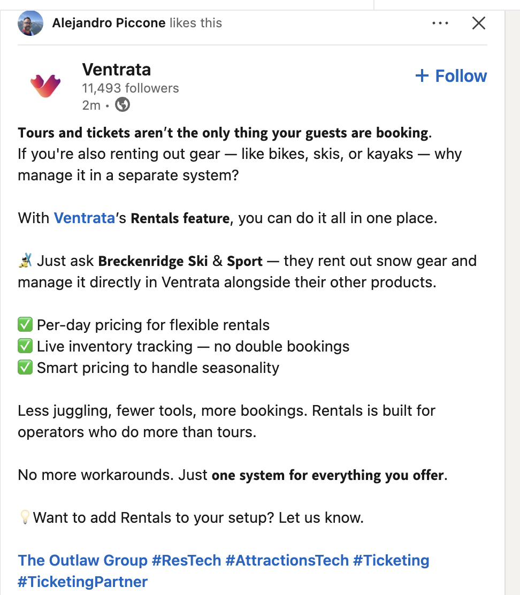Click the globe public visibility icon

(123, 104)
